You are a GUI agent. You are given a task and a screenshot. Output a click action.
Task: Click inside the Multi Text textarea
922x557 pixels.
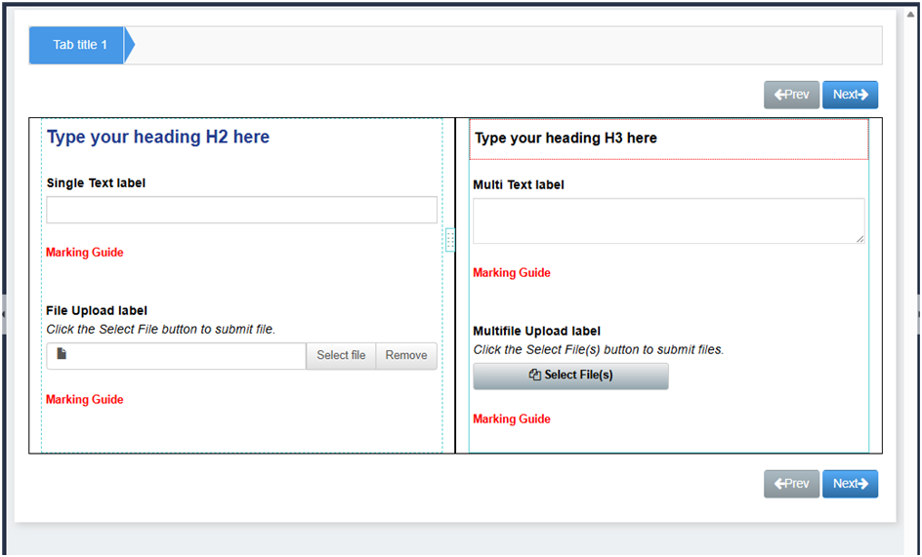[x=668, y=220]
